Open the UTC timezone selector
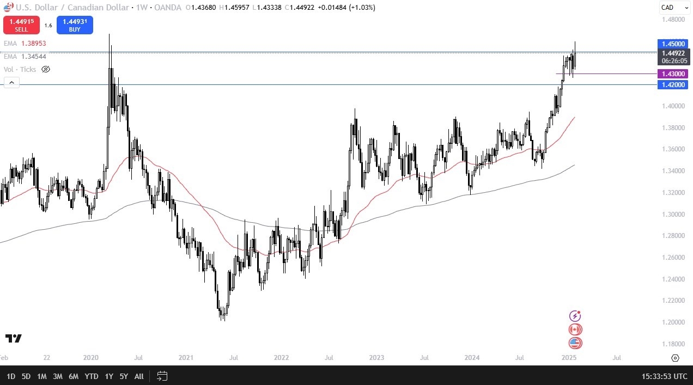Screen dimensions: 693x385 [664, 376]
